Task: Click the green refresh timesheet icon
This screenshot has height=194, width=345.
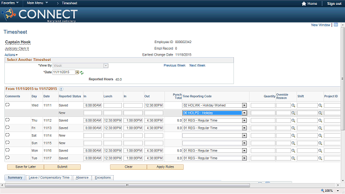Action: [82, 73]
